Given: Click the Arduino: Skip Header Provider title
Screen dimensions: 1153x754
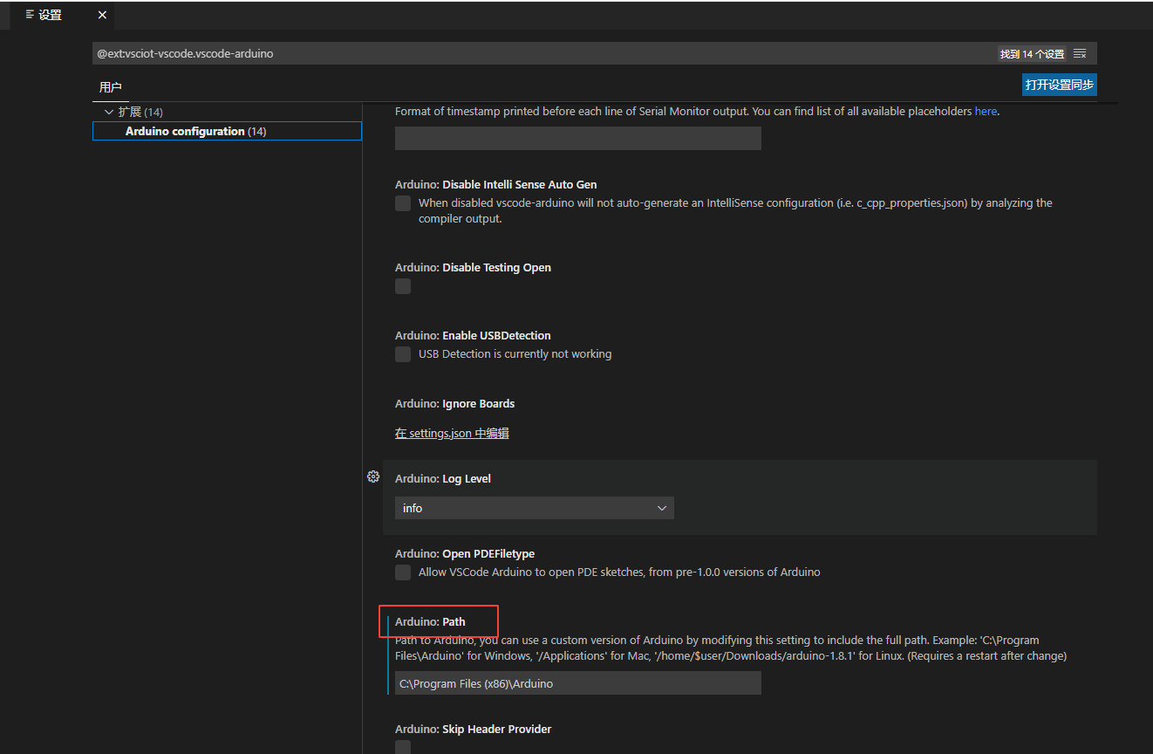Looking at the screenshot, I should [474, 729].
